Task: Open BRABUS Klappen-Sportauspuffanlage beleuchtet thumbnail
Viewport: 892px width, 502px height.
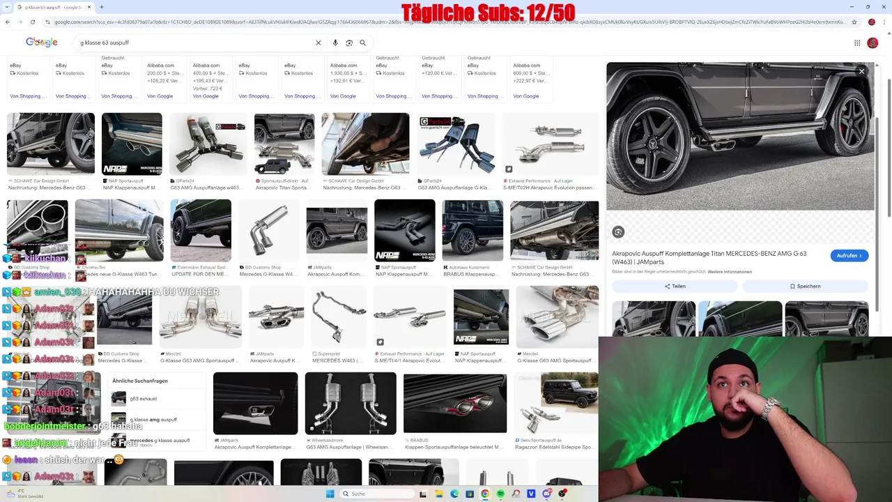Action: (x=455, y=403)
